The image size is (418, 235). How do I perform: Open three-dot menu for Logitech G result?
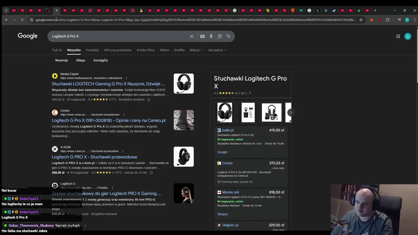pos(112,188)
